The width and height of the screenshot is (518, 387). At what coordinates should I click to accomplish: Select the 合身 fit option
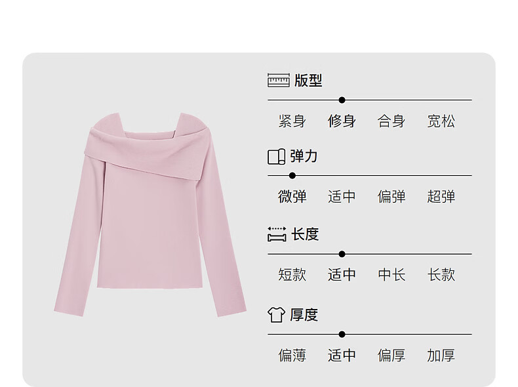tap(391, 121)
